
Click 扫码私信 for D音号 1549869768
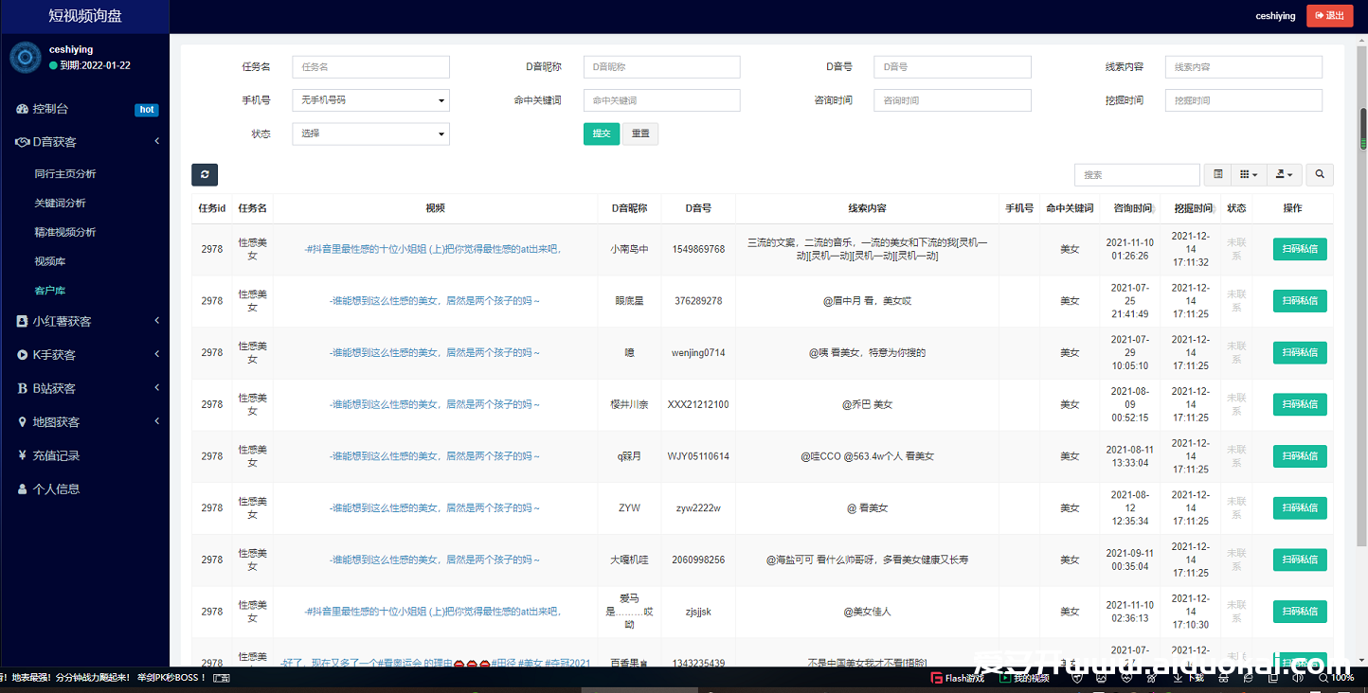[x=1300, y=249]
